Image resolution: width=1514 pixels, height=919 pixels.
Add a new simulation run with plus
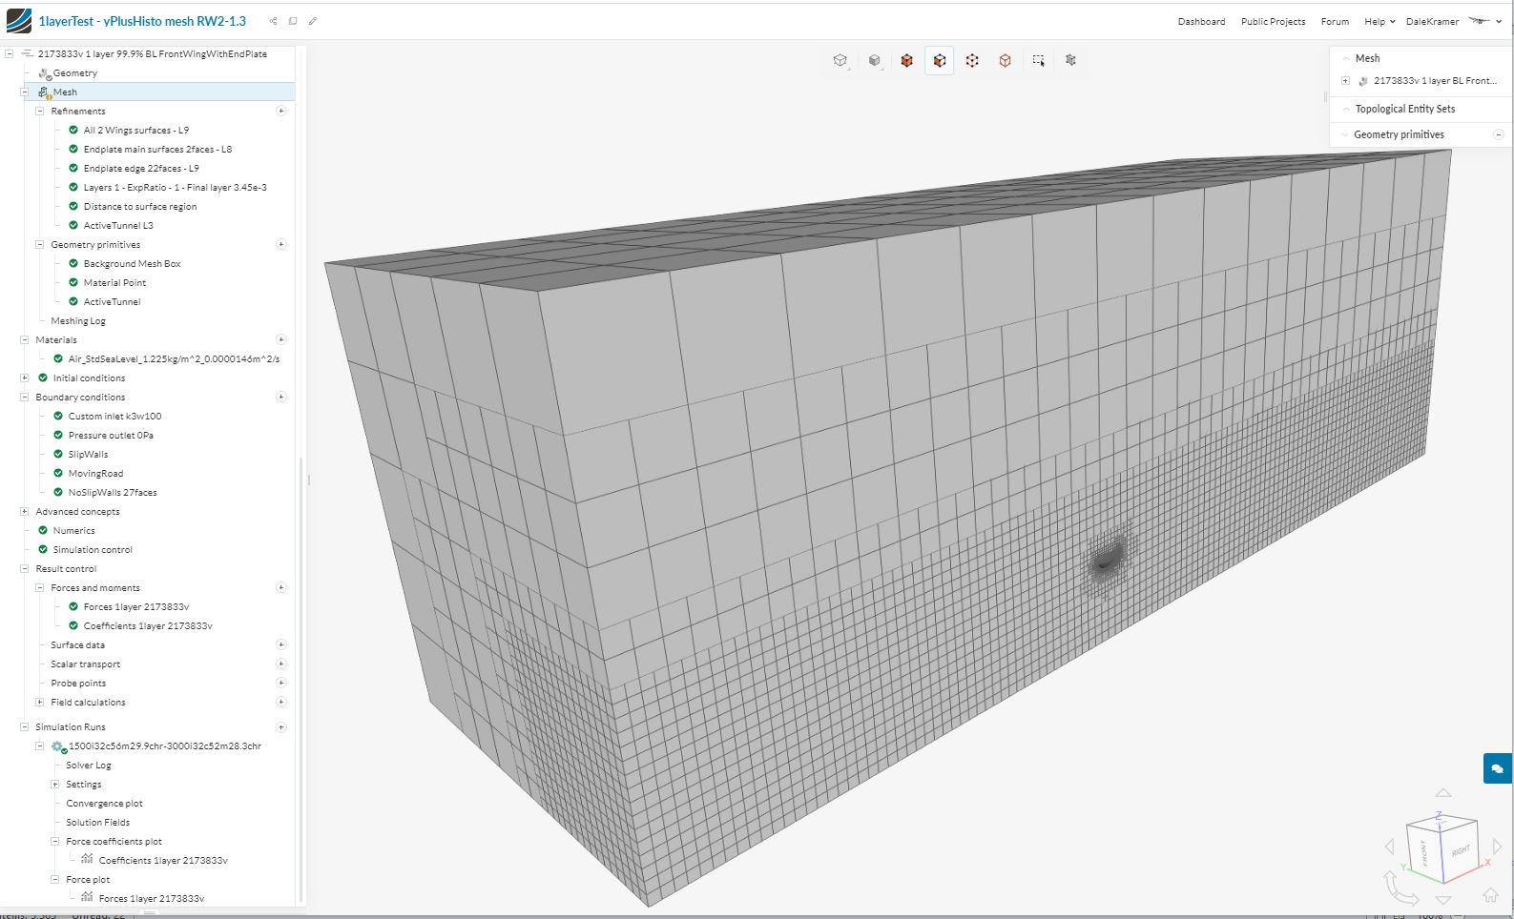tap(281, 727)
